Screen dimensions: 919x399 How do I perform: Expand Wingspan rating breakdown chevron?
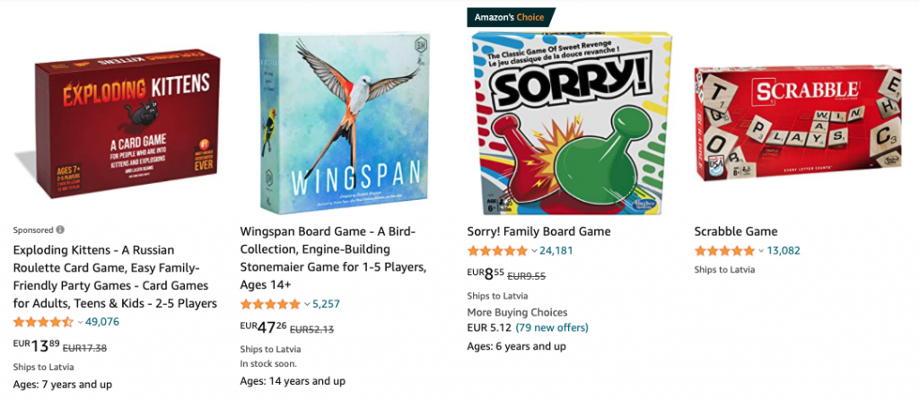pos(307,305)
